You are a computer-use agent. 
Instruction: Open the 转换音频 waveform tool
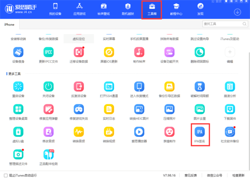pyautogui.click(x=79, y=132)
